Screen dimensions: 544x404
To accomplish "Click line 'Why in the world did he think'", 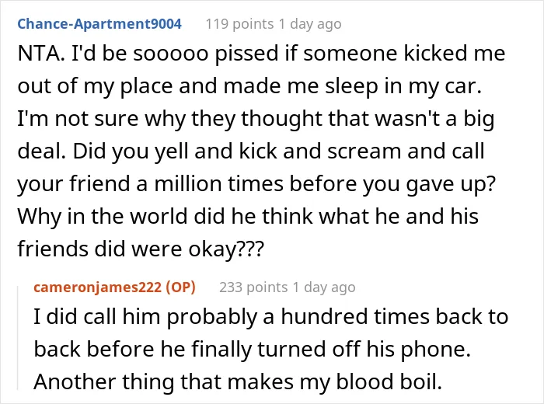I will click(x=248, y=217).
